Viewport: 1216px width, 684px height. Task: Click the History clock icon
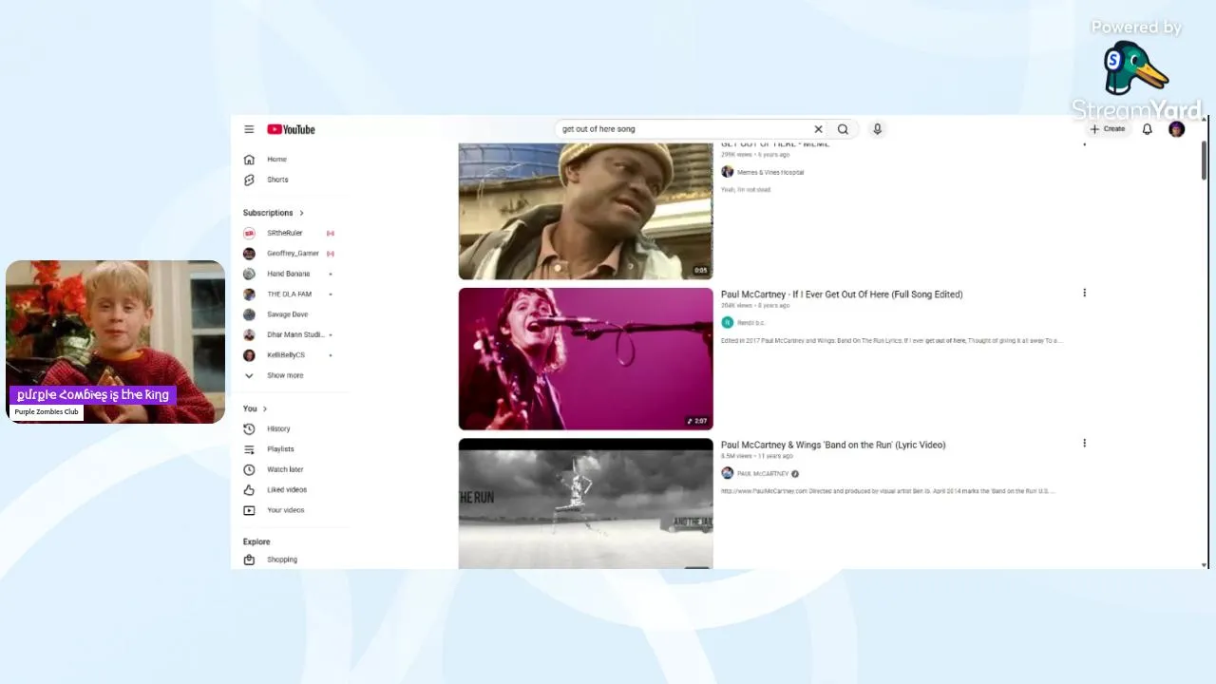[x=249, y=429]
